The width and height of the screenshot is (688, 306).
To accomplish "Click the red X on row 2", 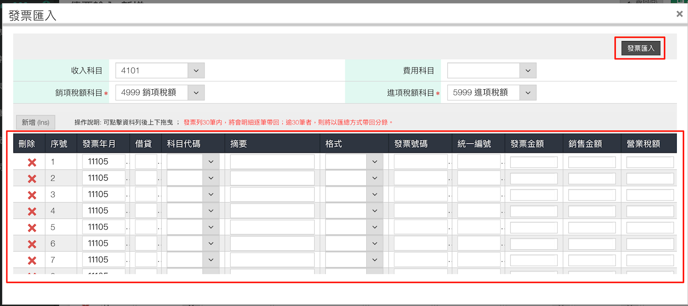I will pos(32,179).
